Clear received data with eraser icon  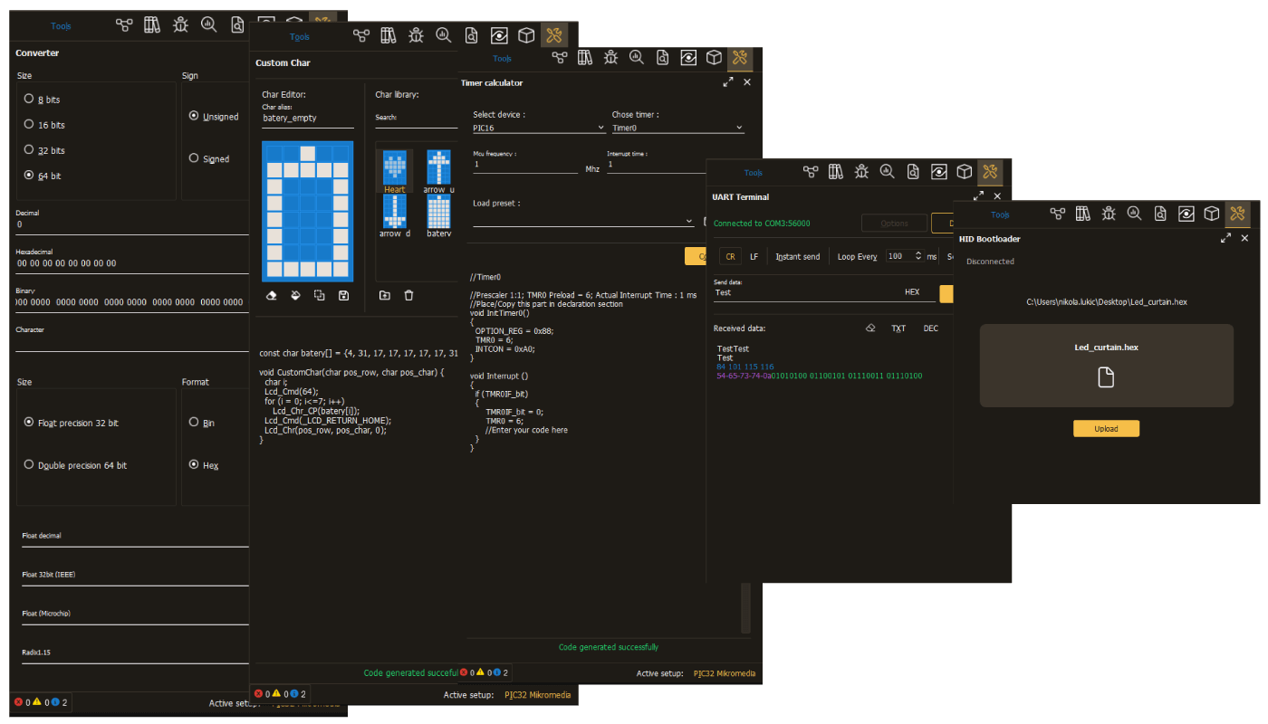click(870, 328)
